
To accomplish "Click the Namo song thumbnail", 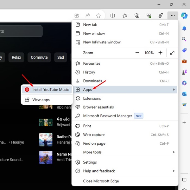I will click(46, 157).
